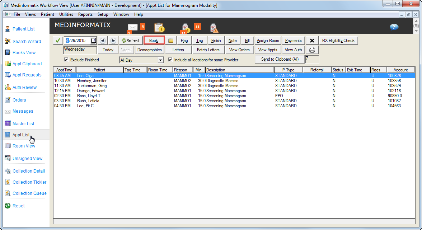Open the calendar date picker icon
The image size is (422, 230).
click(x=93, y=41)
